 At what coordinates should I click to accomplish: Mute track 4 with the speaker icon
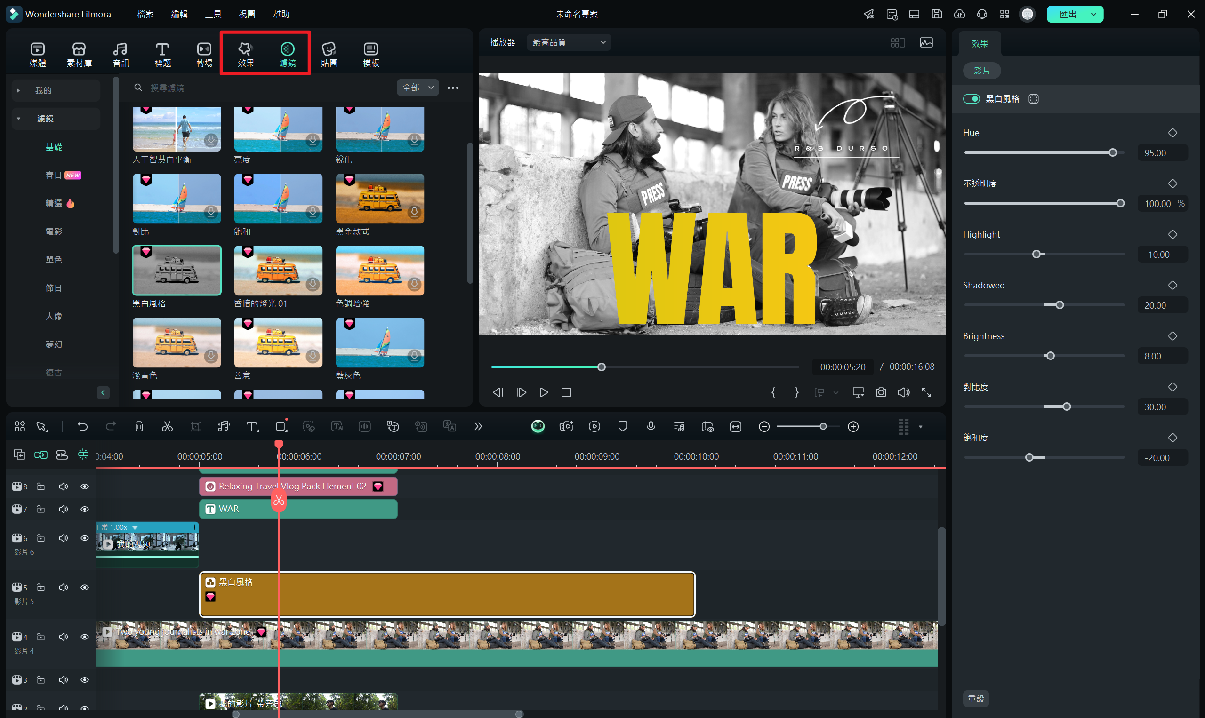pyautogui.click(x=64, y=637)
